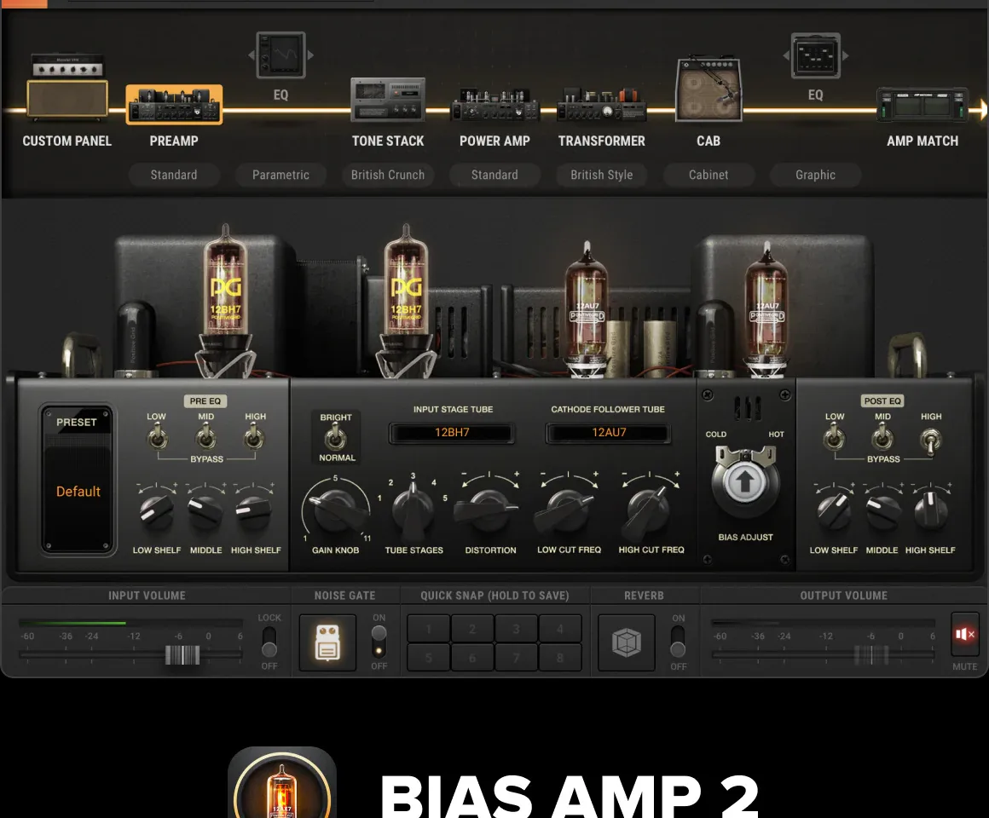Open the Power Amp module
The height and width of the screenshot is (818, 989).
pos(495,104)
